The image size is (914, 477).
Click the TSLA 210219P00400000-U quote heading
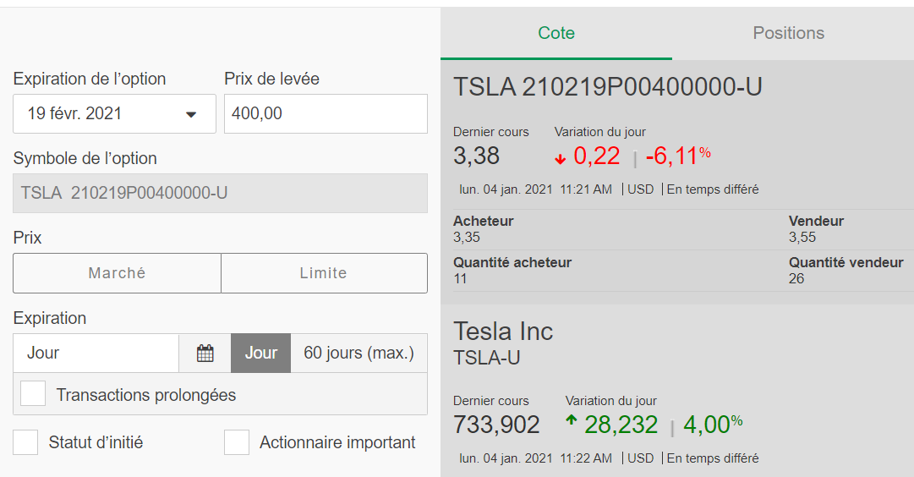tap(608, 87)
